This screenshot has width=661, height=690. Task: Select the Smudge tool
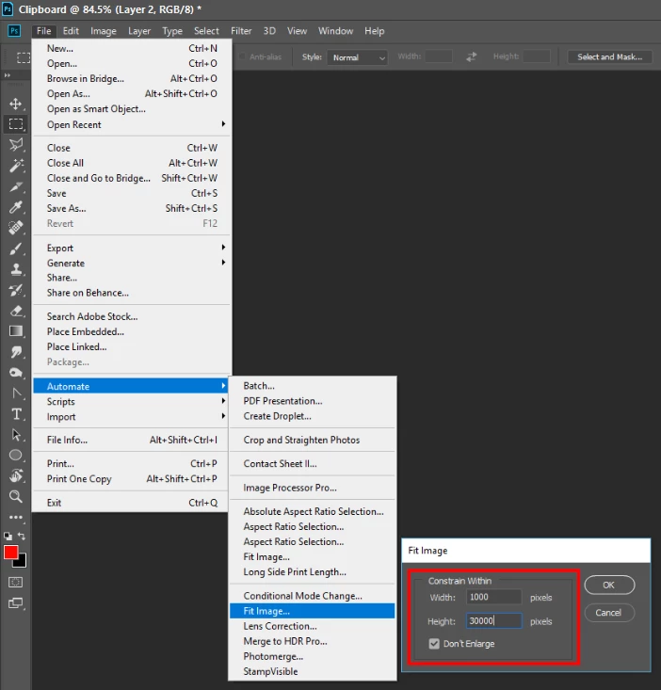tap(16, 352)
